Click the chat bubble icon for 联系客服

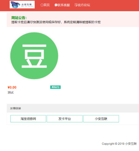pos(56,5)
